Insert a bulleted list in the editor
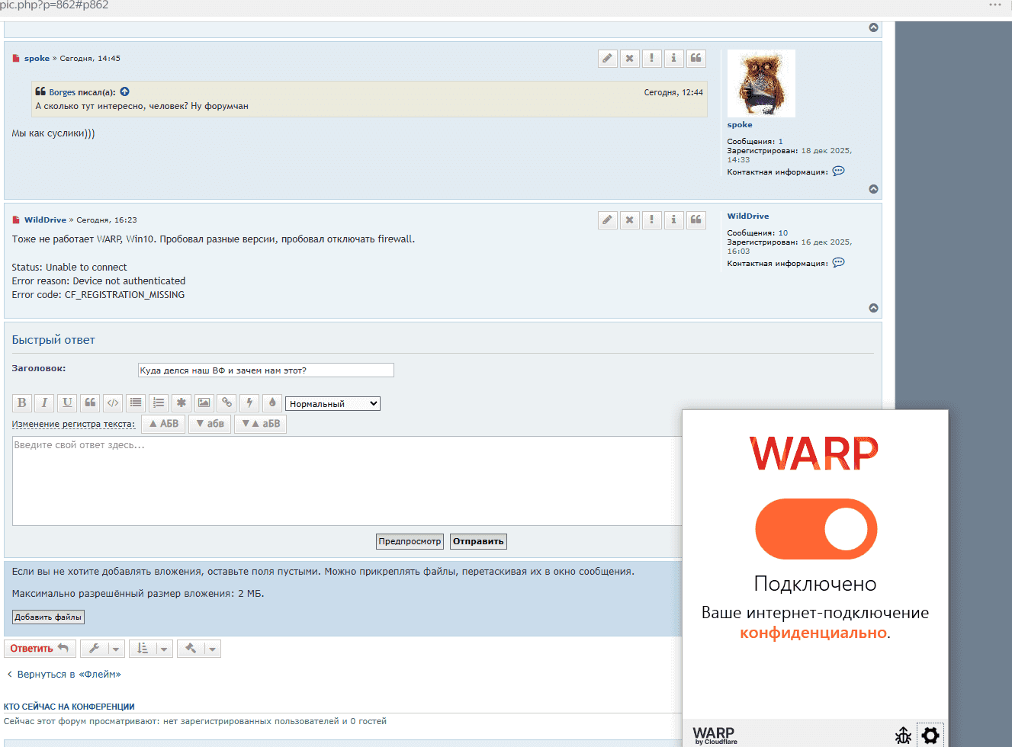This screenshot has width=1012, height=747. [136, 403]
